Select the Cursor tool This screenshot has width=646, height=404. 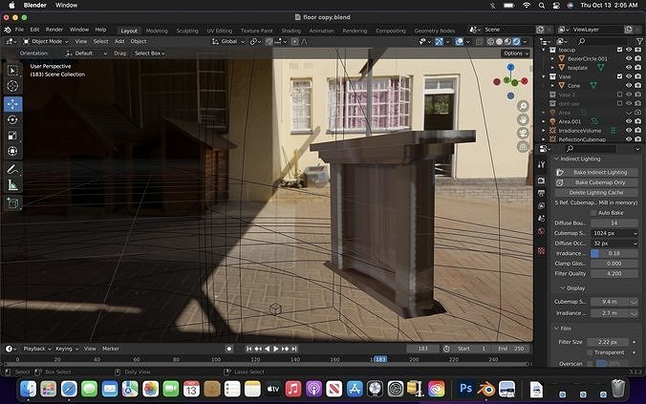12,86
